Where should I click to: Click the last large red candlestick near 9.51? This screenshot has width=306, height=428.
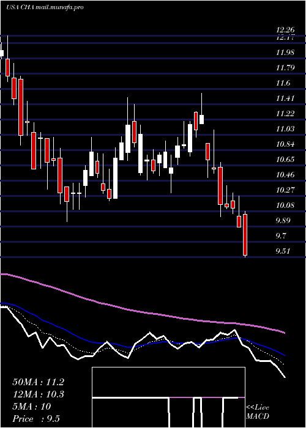coord(245,235)
